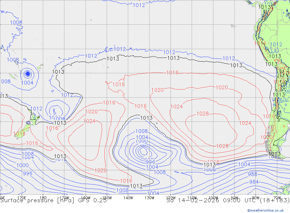Click the 1004 label under the tropical cyclone
Image resolution: width=290 pixels, height=213 pixels.
tap(27, 83)
